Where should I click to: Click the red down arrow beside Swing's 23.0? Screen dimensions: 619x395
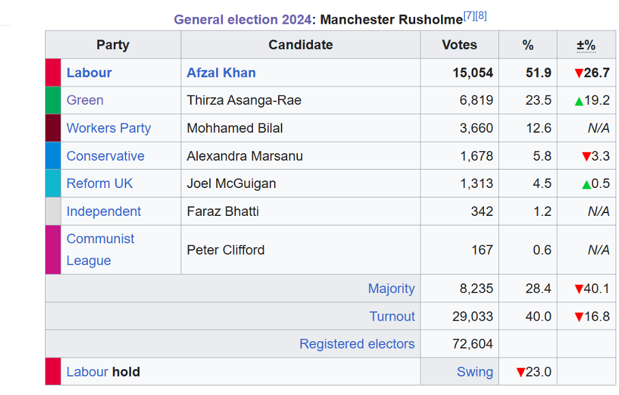(x=521, y=373)
